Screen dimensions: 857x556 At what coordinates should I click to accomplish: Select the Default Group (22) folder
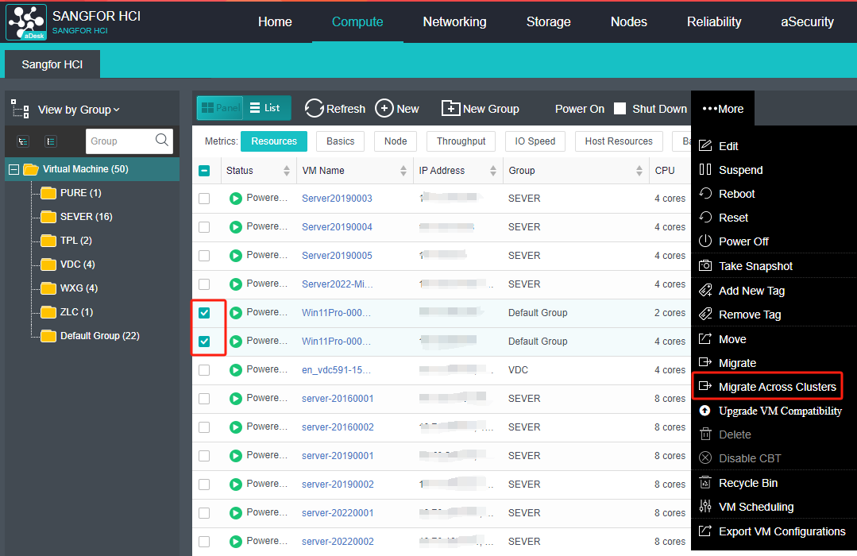99,336
